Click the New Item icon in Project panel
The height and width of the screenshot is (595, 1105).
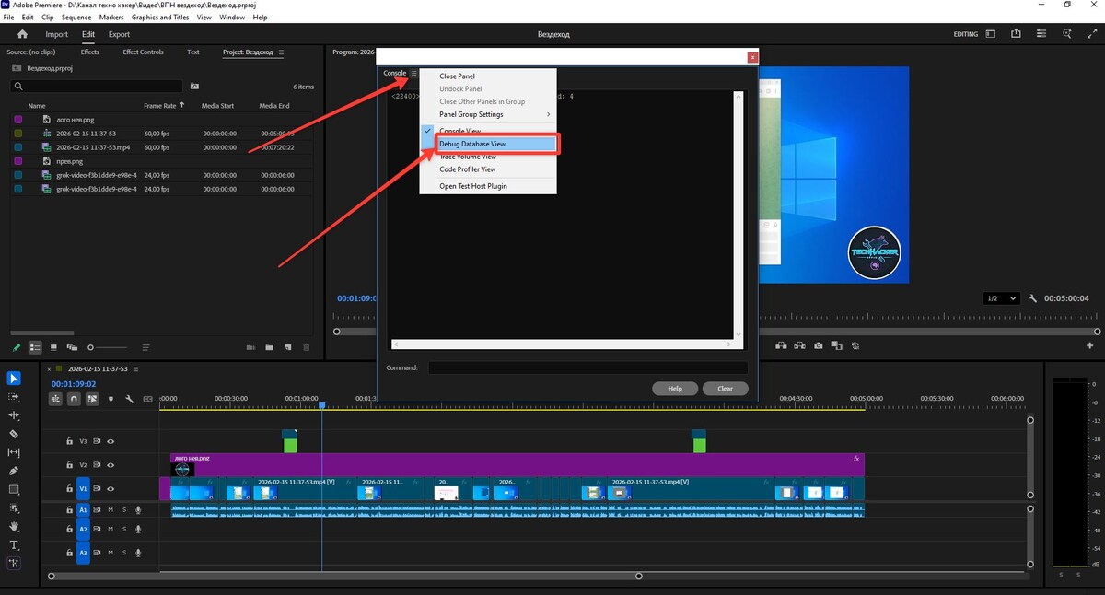288,348
